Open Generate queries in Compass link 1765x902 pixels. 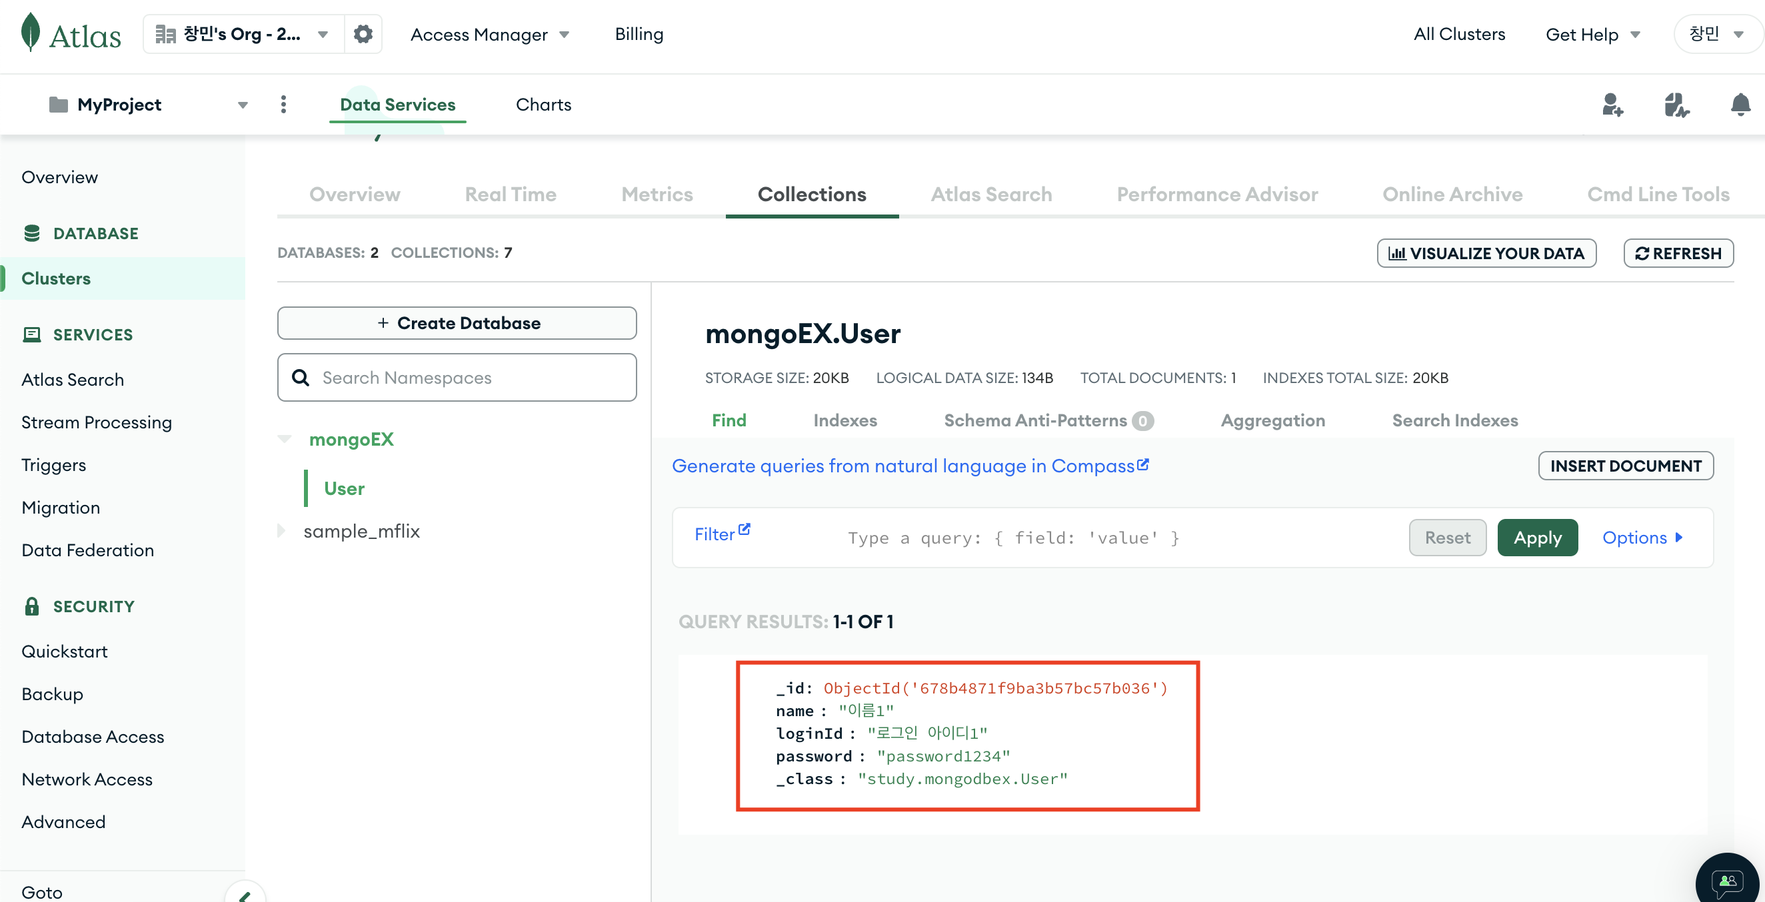909,466
